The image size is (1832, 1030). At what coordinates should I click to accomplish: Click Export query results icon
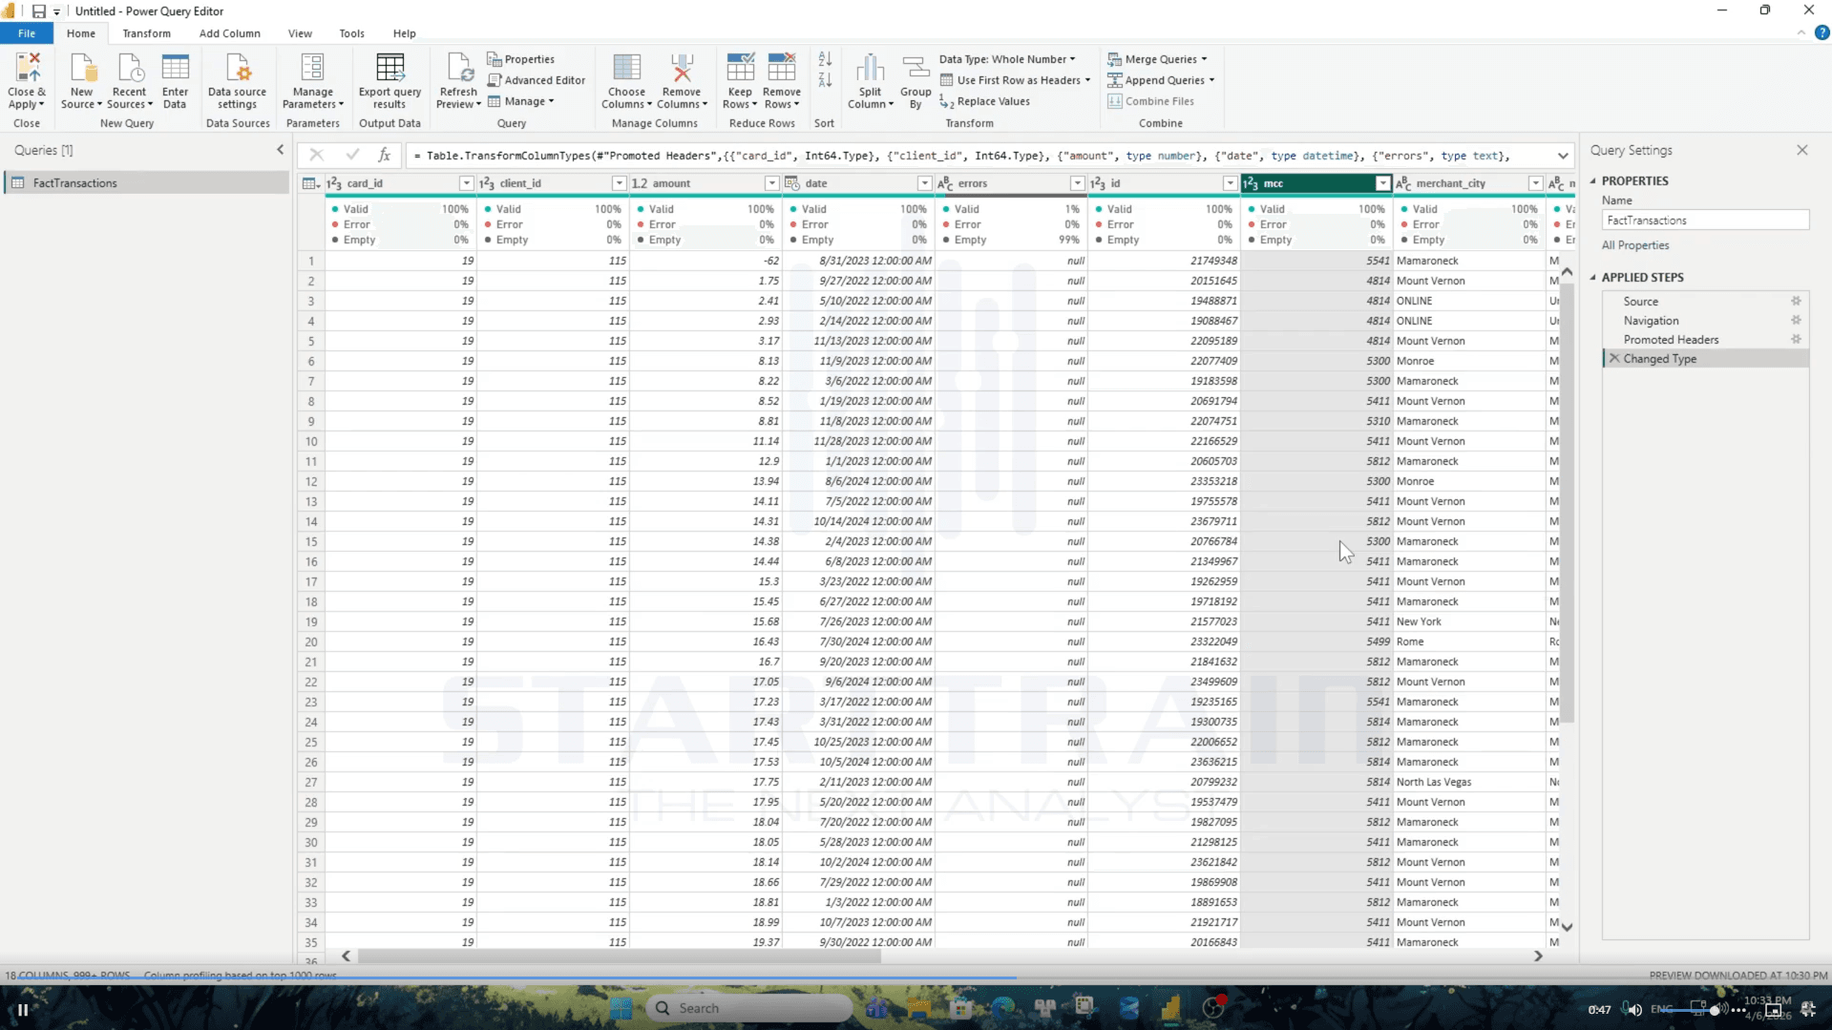click(x=390, y=81)
